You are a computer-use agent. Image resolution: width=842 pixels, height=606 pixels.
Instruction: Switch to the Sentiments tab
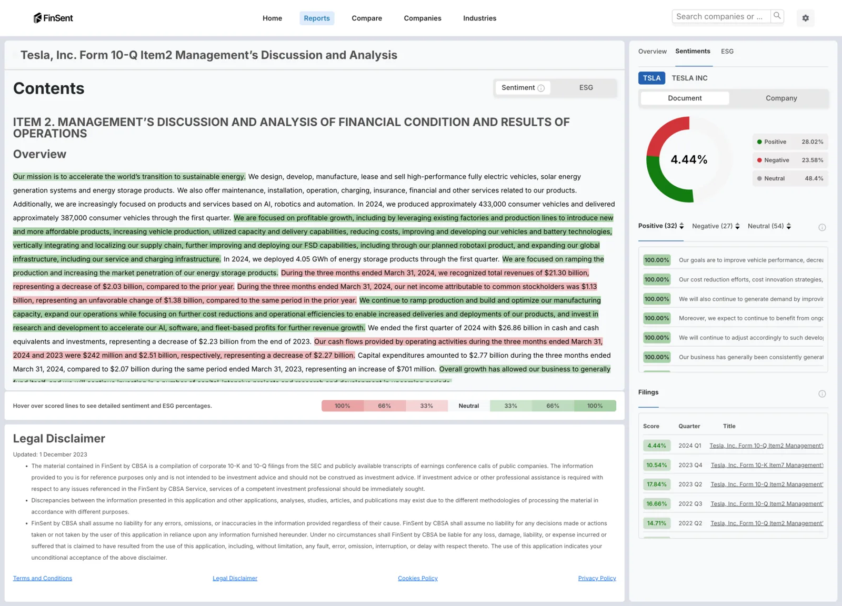pyautogui.click(x=693, y=52)
